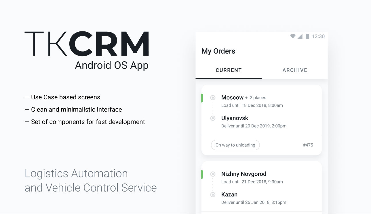
Task: Click Deliver until 20 Dec 2019, 2:00pm
Action: (254, 126)
